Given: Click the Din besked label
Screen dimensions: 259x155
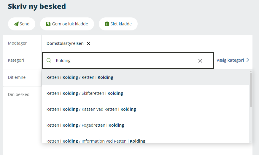Looking at the screenshot, I should tap(19, 94).
